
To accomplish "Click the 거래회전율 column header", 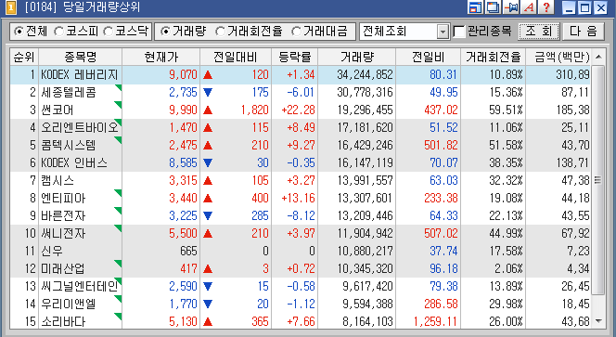I will [493, 58].
